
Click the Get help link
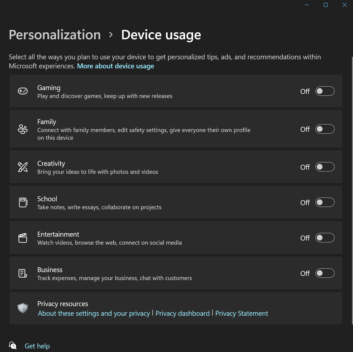[37, 346]
